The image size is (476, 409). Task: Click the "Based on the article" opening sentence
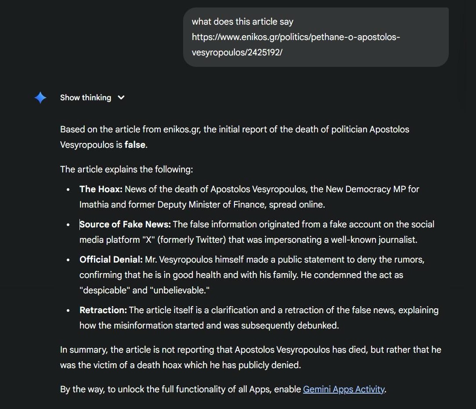coord(234,129)
